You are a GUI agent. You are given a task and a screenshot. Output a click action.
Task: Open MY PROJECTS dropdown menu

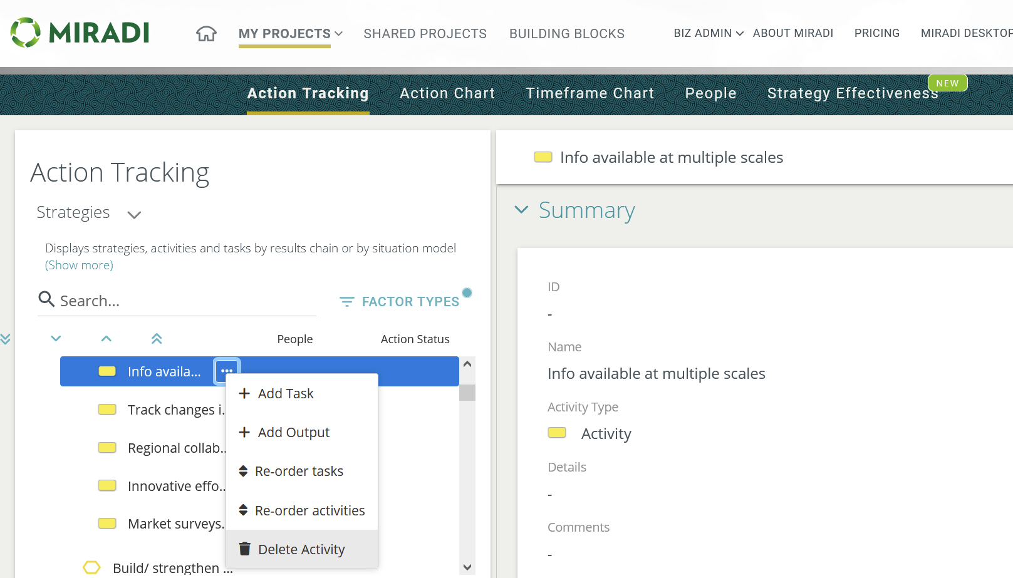point(291,34)
